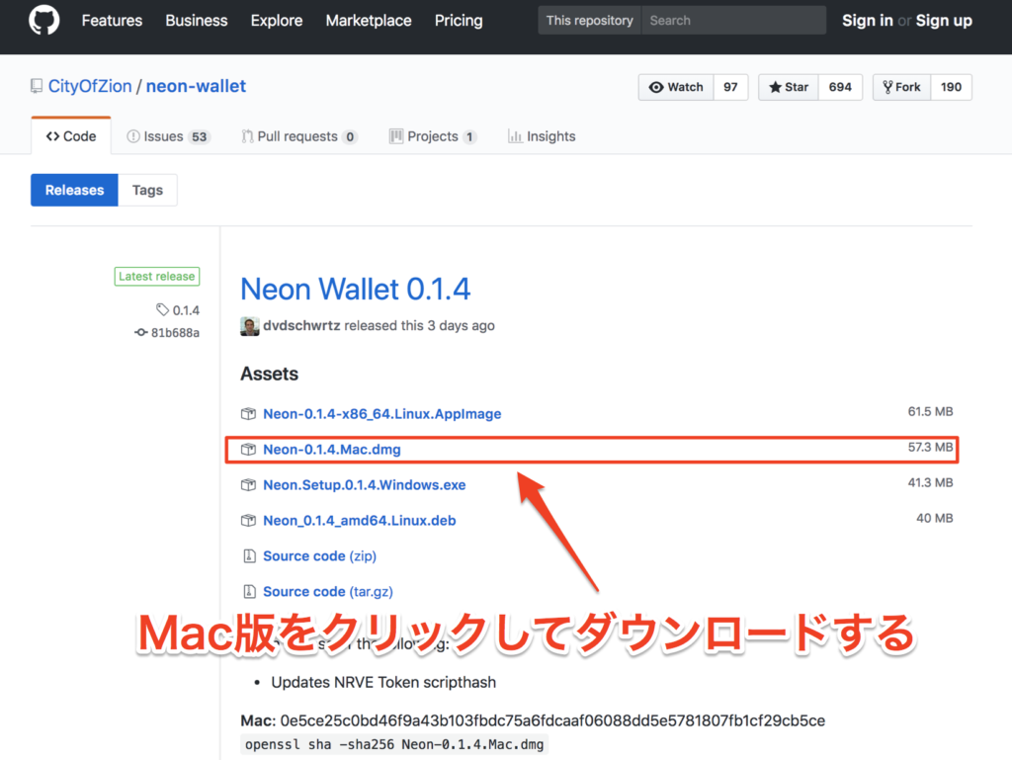The width and height of the screenshot is (1012, 760).
Task: Switch to the Code tab
Action: point(71,136)
